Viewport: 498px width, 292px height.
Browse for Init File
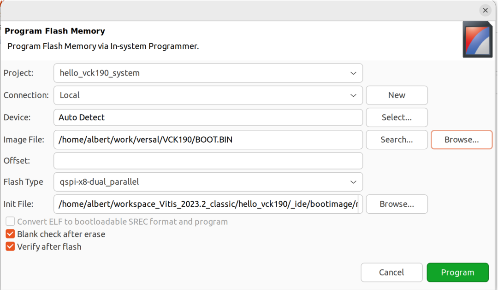397,204
